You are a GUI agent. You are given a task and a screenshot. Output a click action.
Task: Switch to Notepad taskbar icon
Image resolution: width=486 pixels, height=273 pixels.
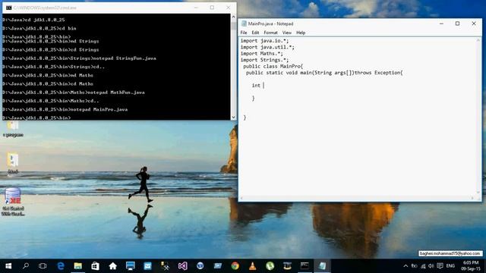click(322, 266)
